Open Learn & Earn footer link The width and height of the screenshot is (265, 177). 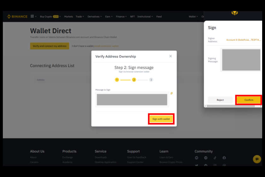(x=166, y=157)
